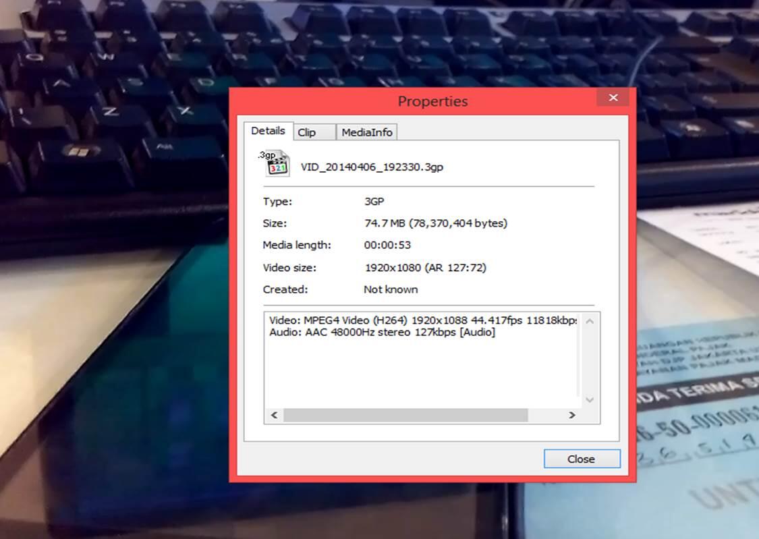Click the red X close icon
This screenshot has height=539, width=759.
613,97
